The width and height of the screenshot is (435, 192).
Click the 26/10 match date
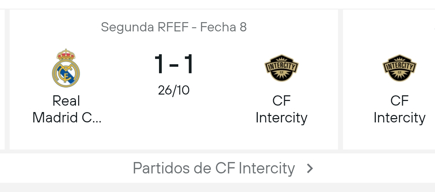pos(174,90)
